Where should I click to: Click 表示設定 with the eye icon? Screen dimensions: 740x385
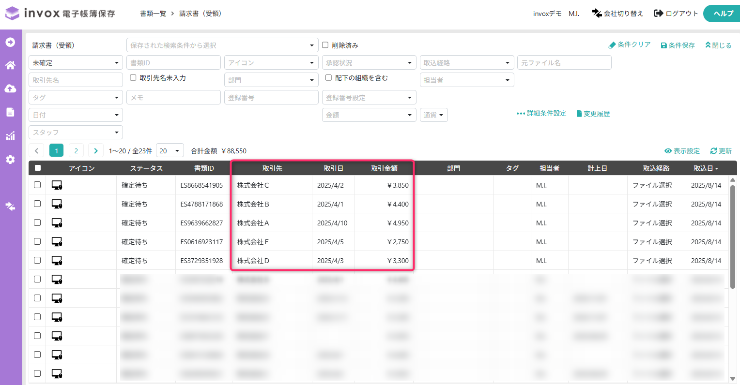(682, 151)
